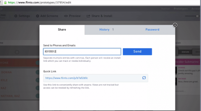This screenshot has height=111, width=201.
Task: Select the Share tab
Action: pyautogui.click(x=62, y=30)
